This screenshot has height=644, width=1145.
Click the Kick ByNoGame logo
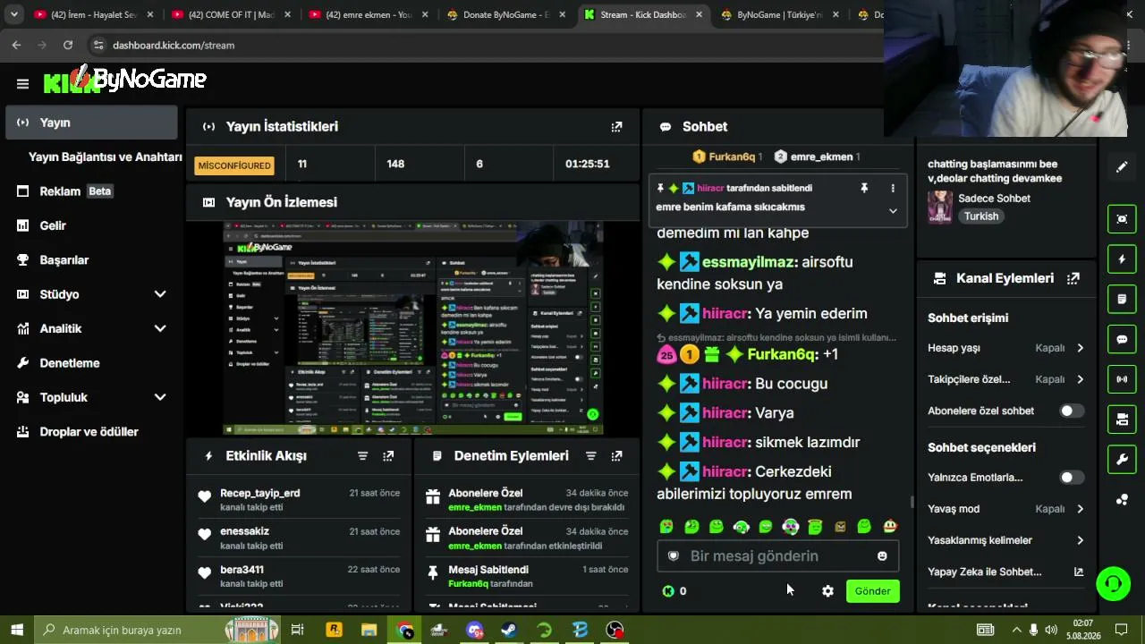point(125,80)
